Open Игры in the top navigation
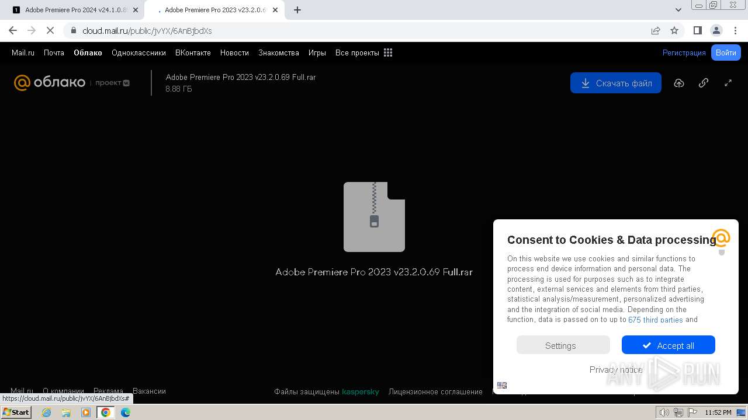 click(317, 52)
